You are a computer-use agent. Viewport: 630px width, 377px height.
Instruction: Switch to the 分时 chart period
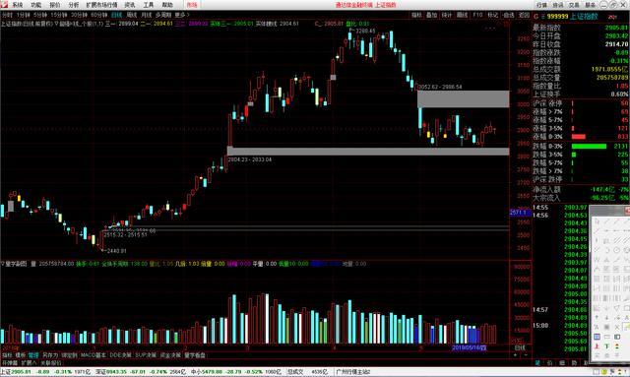tap(7, 15)
